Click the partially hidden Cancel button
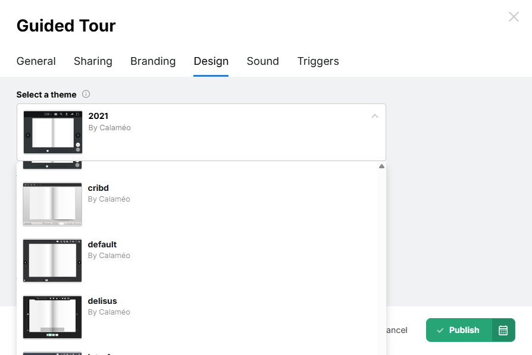 (397, 330)
